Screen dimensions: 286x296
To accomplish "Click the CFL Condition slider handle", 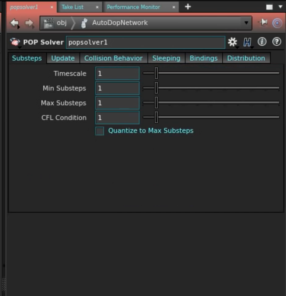I will pos(156,117).
